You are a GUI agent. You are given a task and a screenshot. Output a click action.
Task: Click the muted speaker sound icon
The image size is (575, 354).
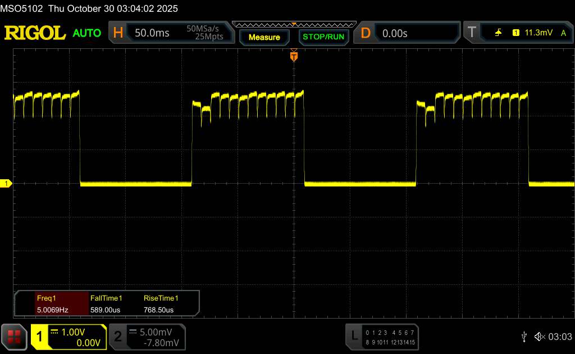[x=539, y=336]
